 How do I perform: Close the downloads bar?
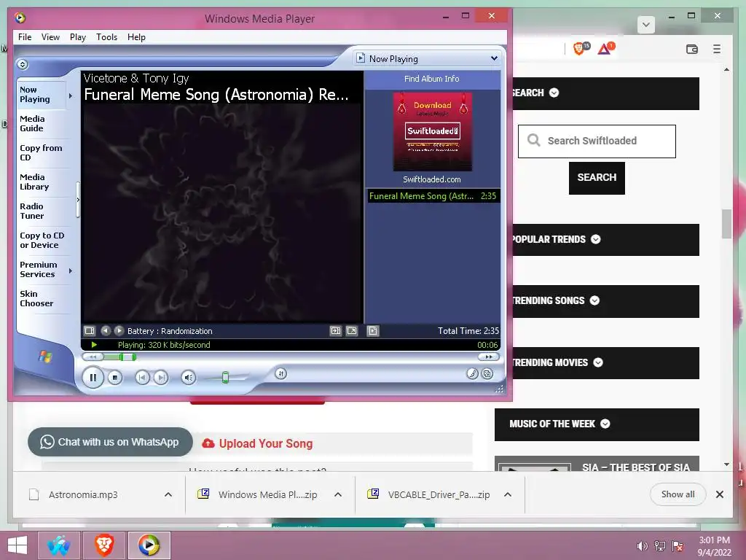tap(719, 494)
